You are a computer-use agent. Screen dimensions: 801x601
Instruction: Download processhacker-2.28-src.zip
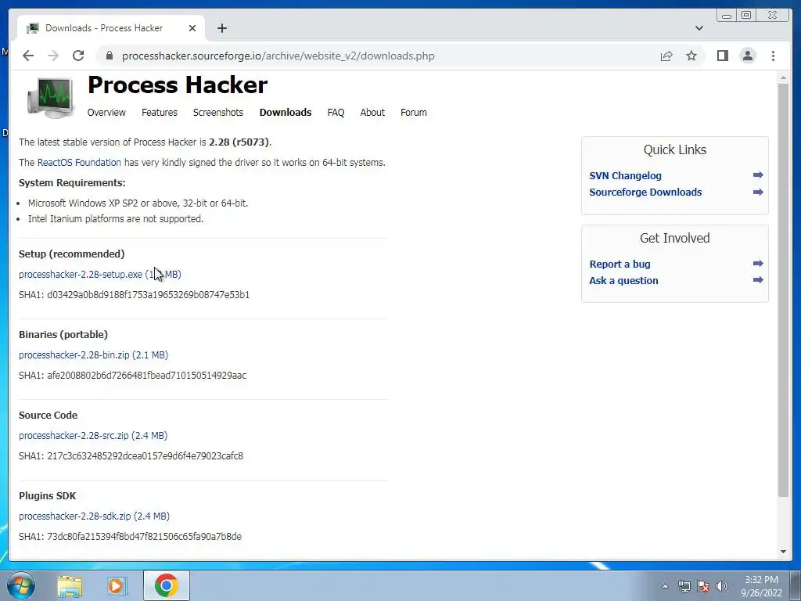pos(93,435)
